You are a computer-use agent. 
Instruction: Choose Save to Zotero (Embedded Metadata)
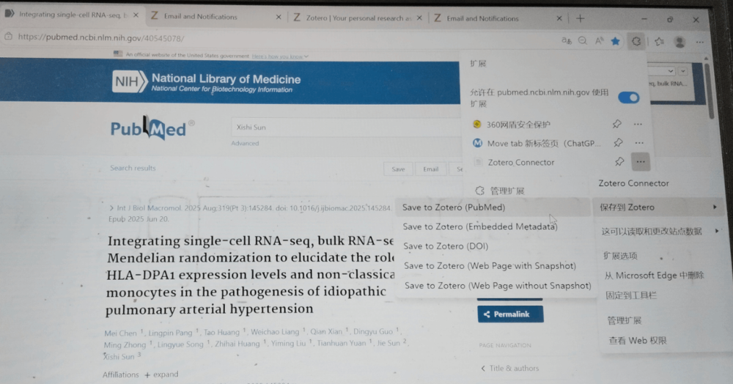(x=479, y=226)
